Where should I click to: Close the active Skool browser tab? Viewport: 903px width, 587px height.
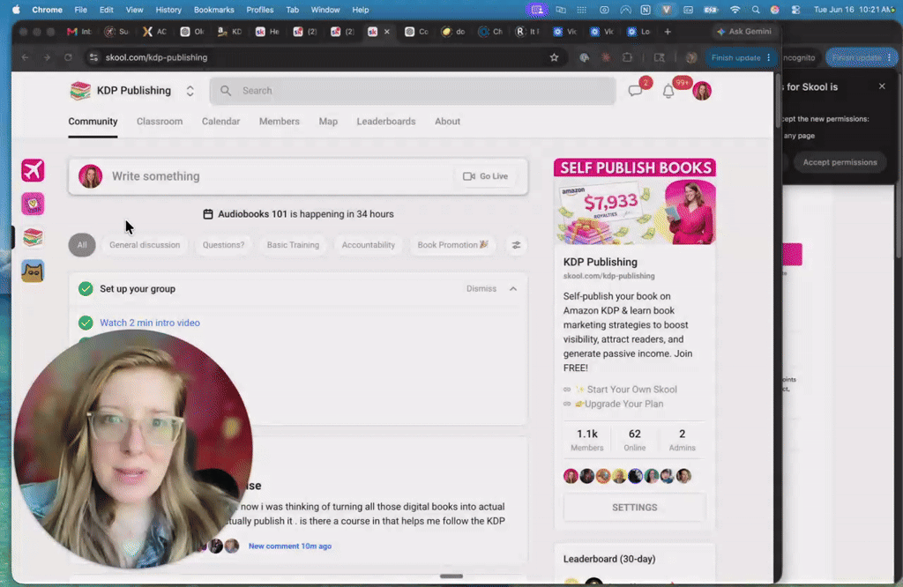tap(387, 32)
